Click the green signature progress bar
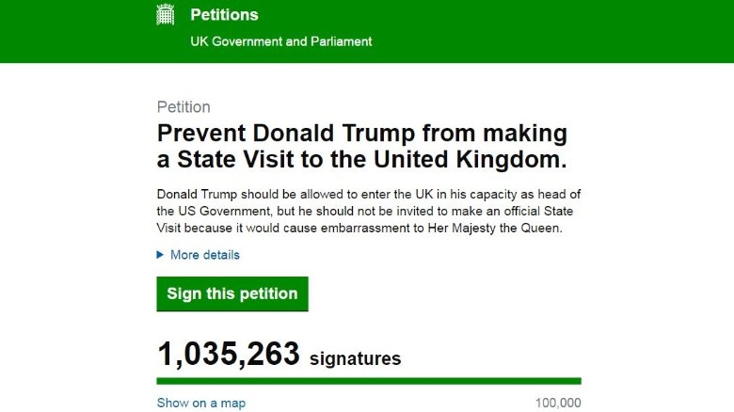Screen dimensions: 734x412 pyautogui.click(x=369, y=381)
